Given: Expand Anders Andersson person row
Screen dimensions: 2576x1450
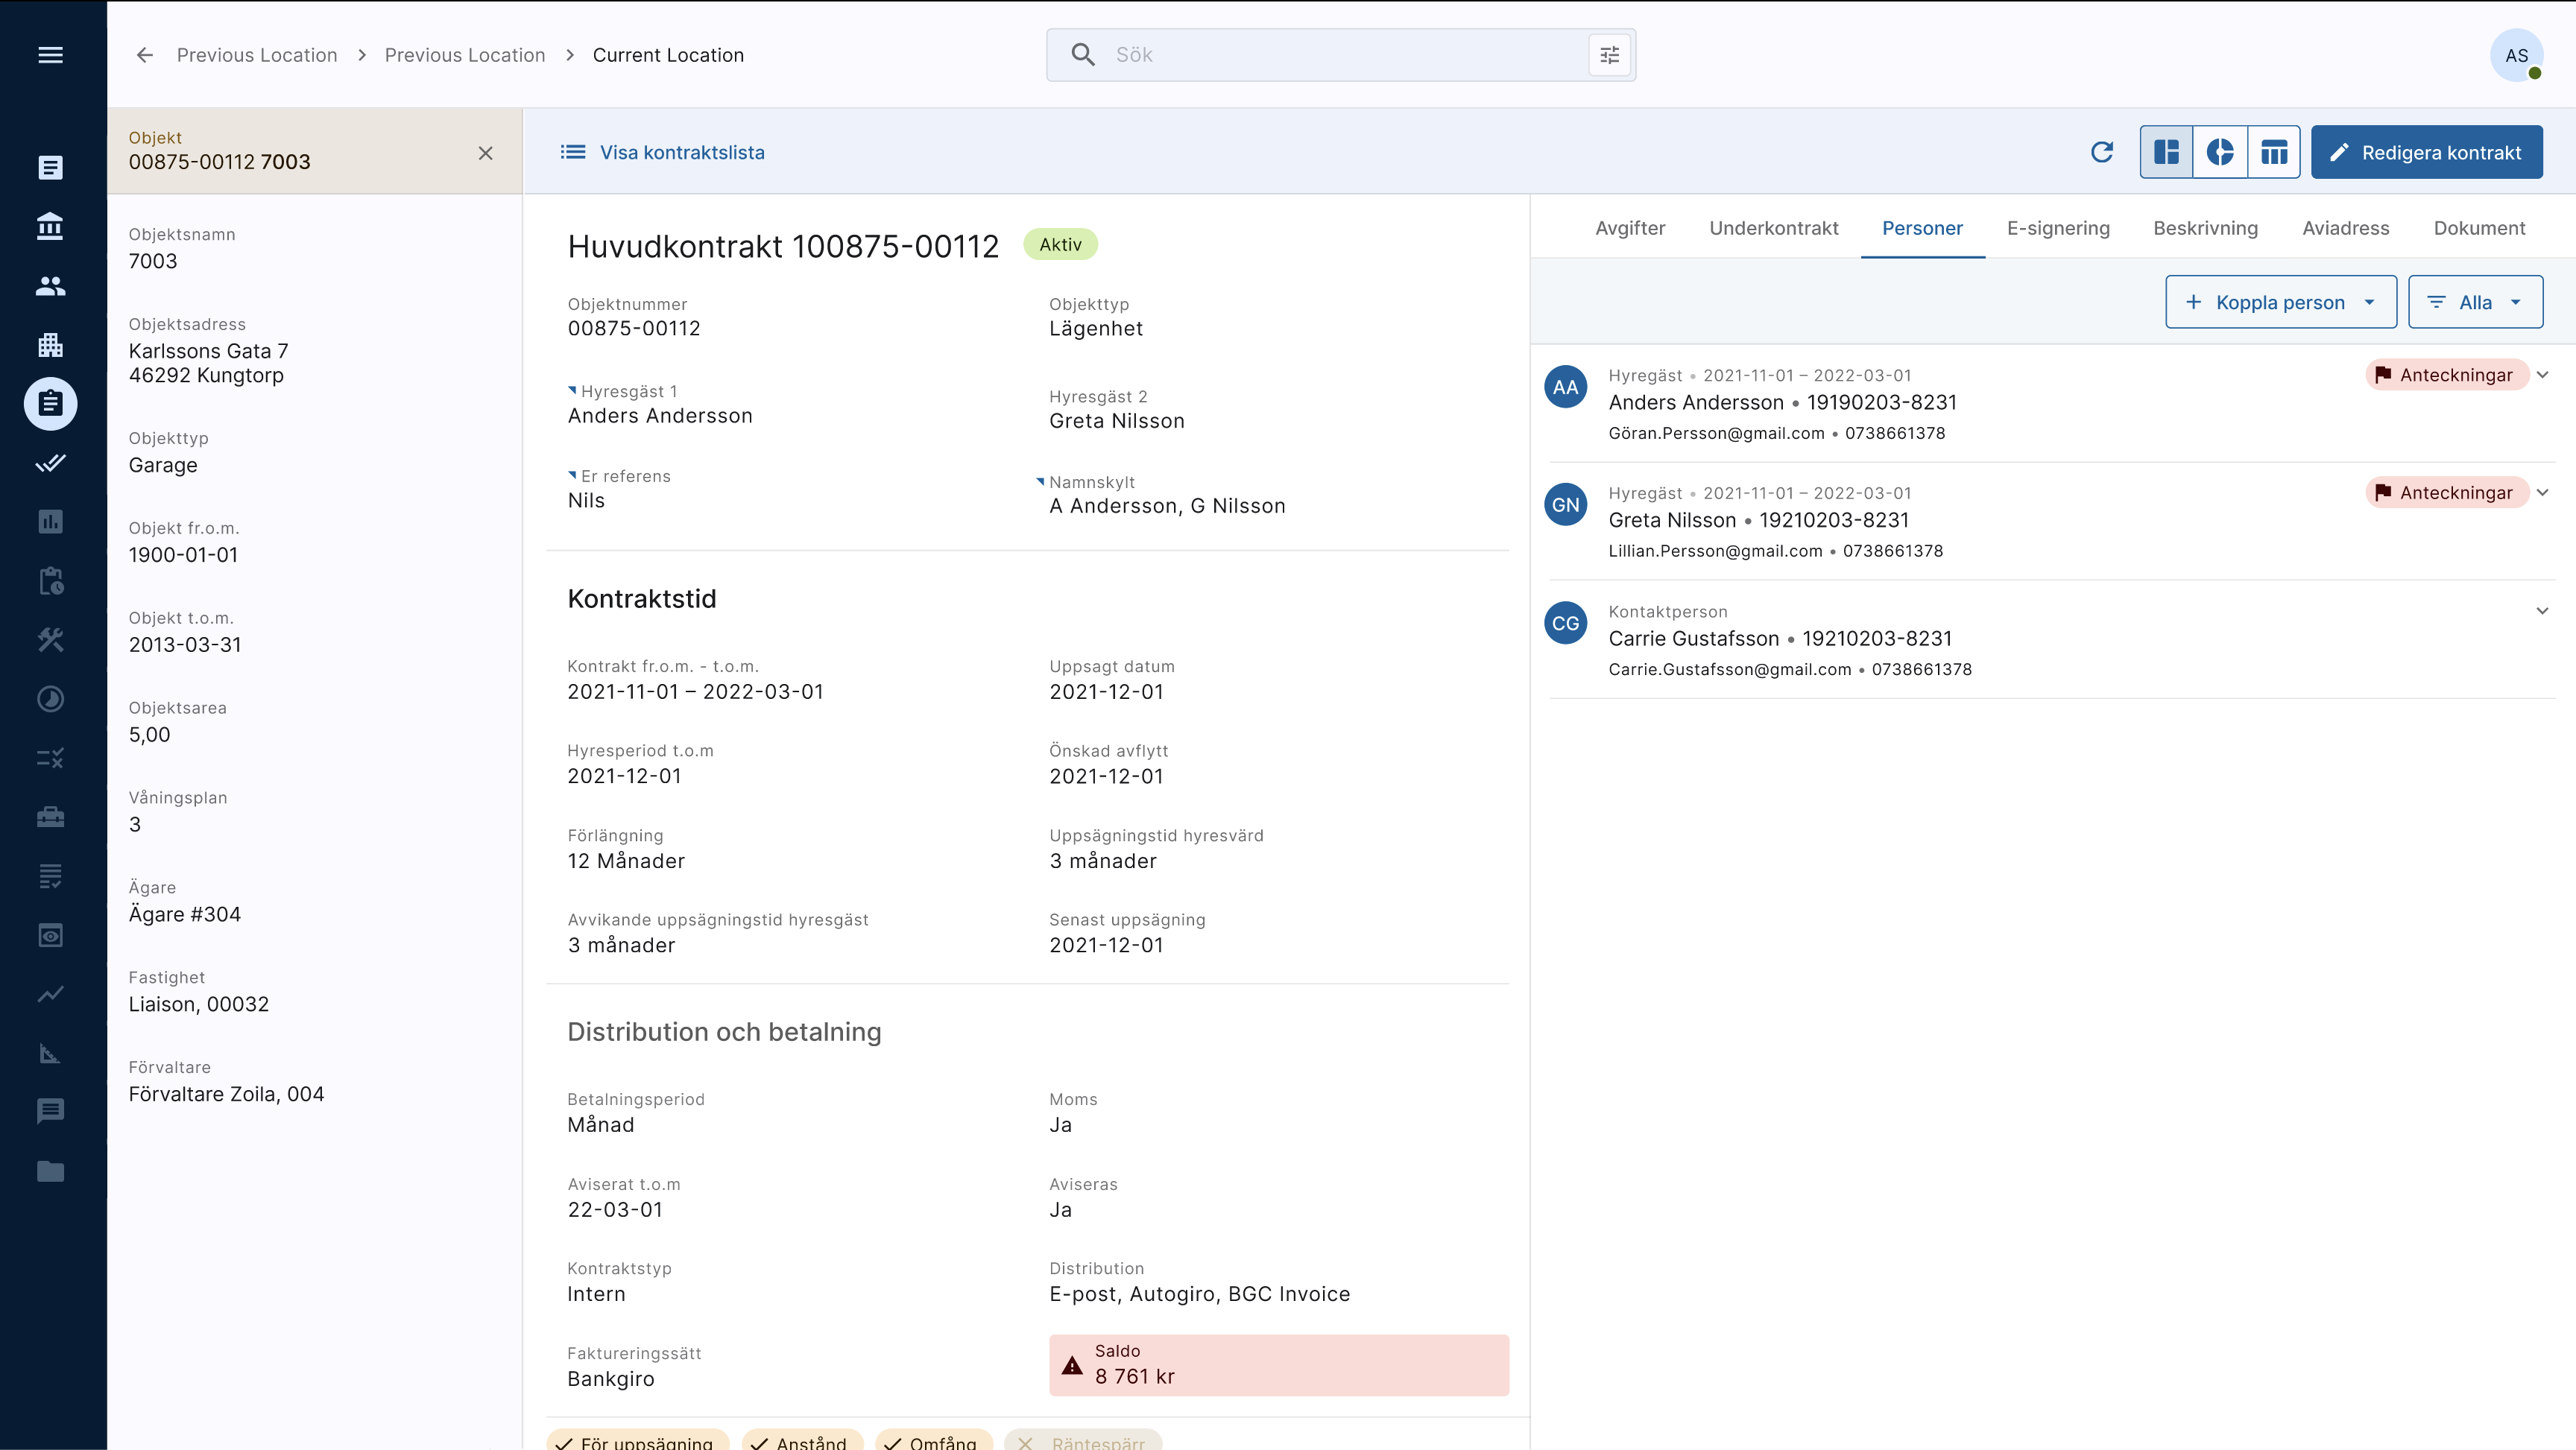Looking at the screenshot, I should [x=2542, y=375].
